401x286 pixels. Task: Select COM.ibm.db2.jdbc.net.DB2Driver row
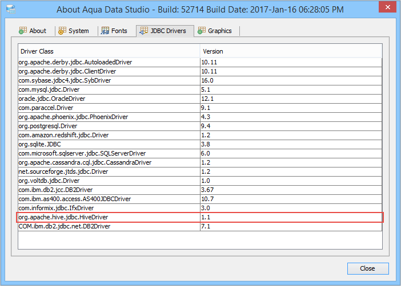tap(200, 227)
